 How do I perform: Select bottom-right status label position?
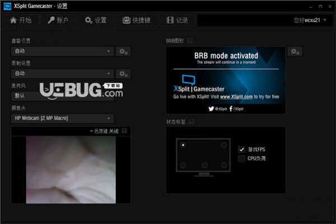tap(223, 165)
